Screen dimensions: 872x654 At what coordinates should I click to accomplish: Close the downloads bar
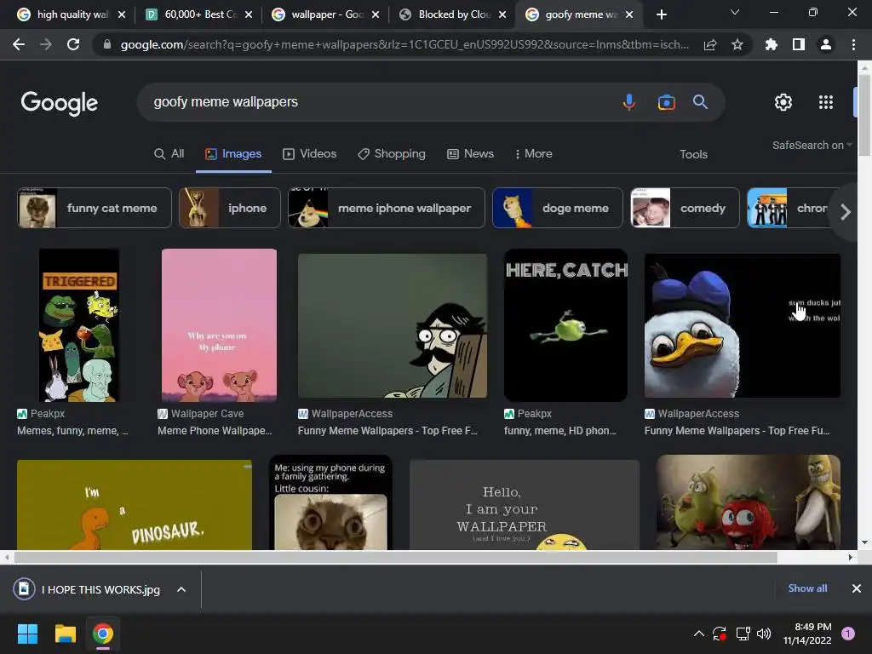pyautogui.click(x=857, y=588)
